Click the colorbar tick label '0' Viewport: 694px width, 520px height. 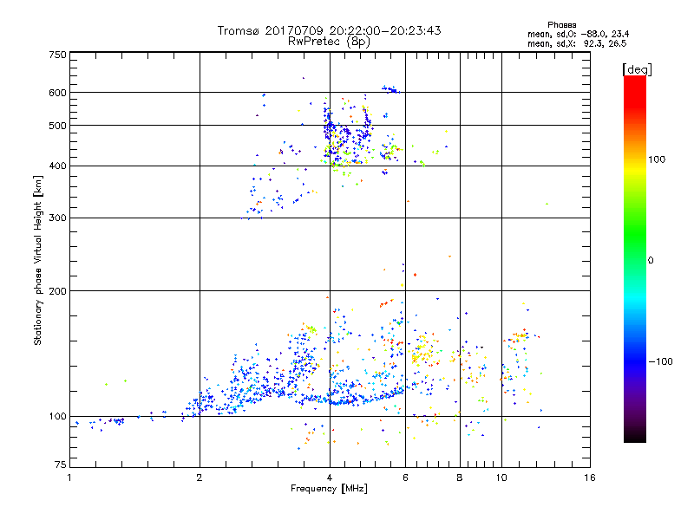pos(650,261)
